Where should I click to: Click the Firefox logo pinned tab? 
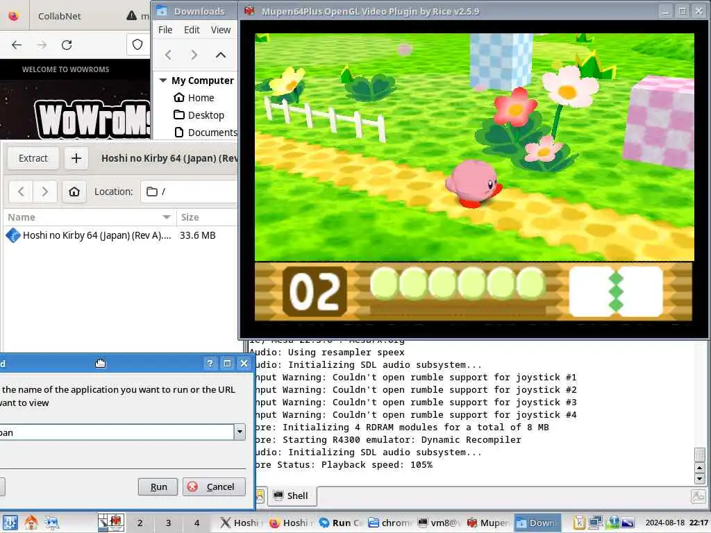(x=14, y=16)
